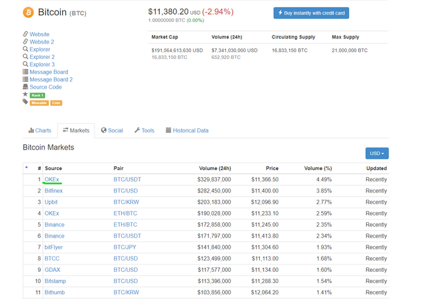This screenshot has height=299, width=423.
Task: Open the Historical Data tab
Action: [x=187, y=130]
